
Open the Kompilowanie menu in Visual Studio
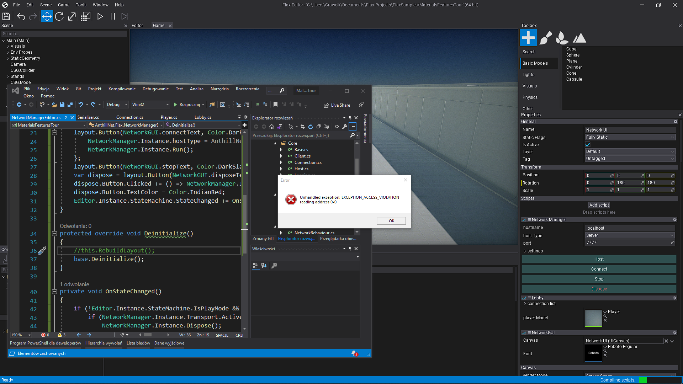(122, 89)
